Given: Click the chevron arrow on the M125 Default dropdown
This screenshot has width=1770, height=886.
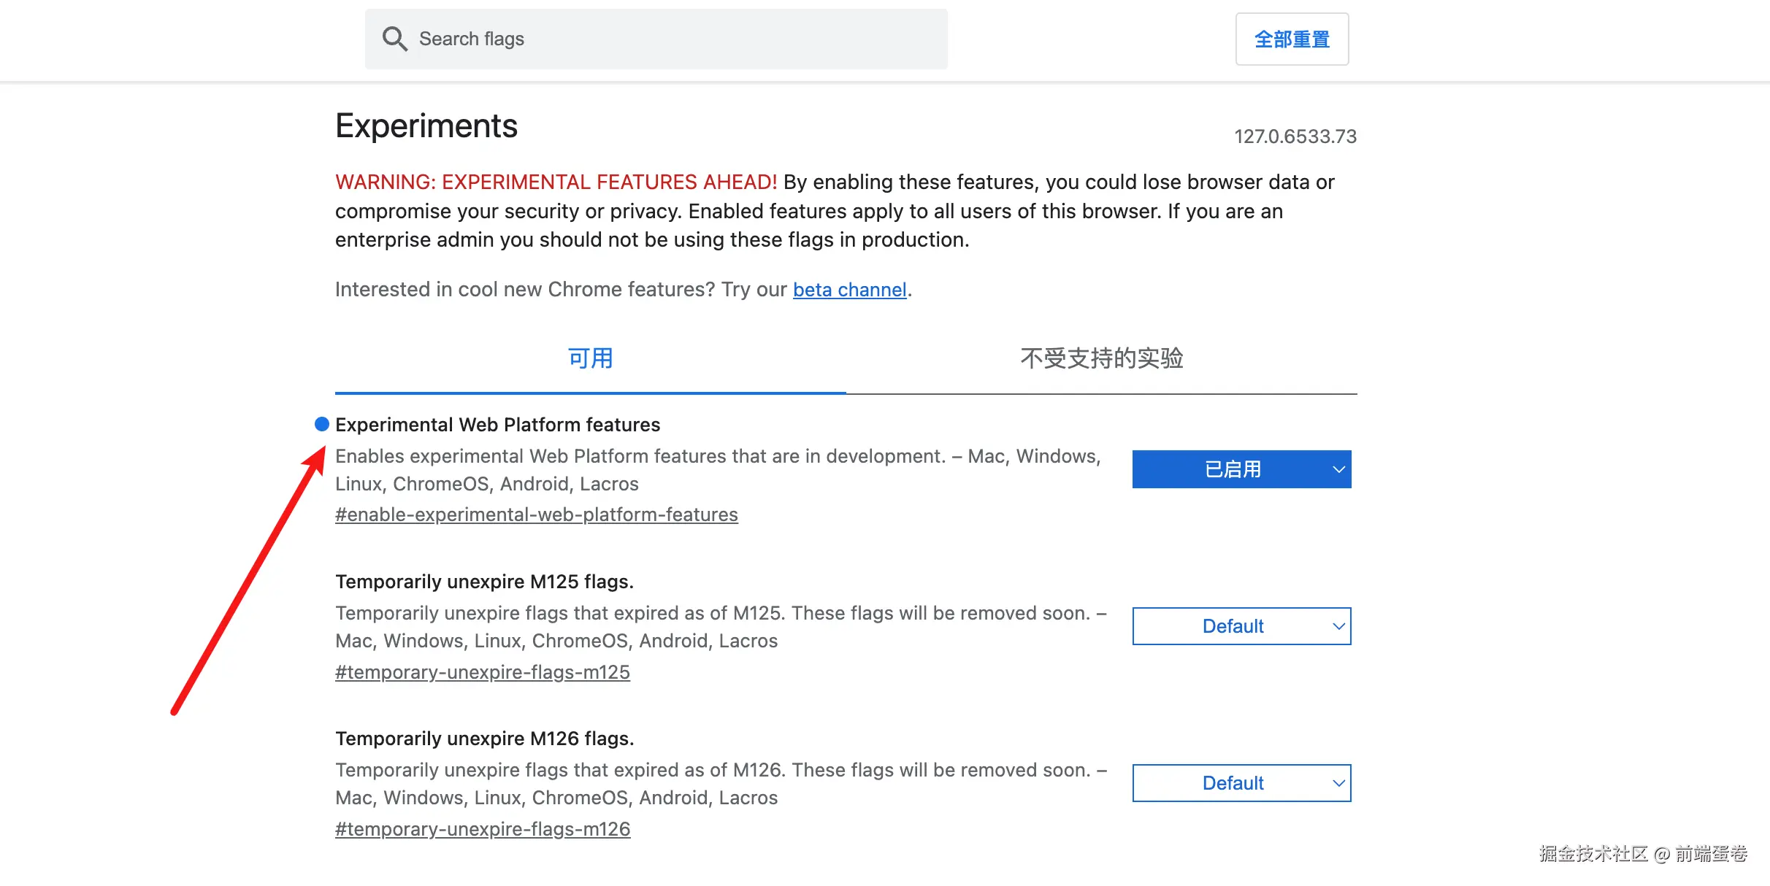Looking at the screenshot, I should coord(1338,626).
